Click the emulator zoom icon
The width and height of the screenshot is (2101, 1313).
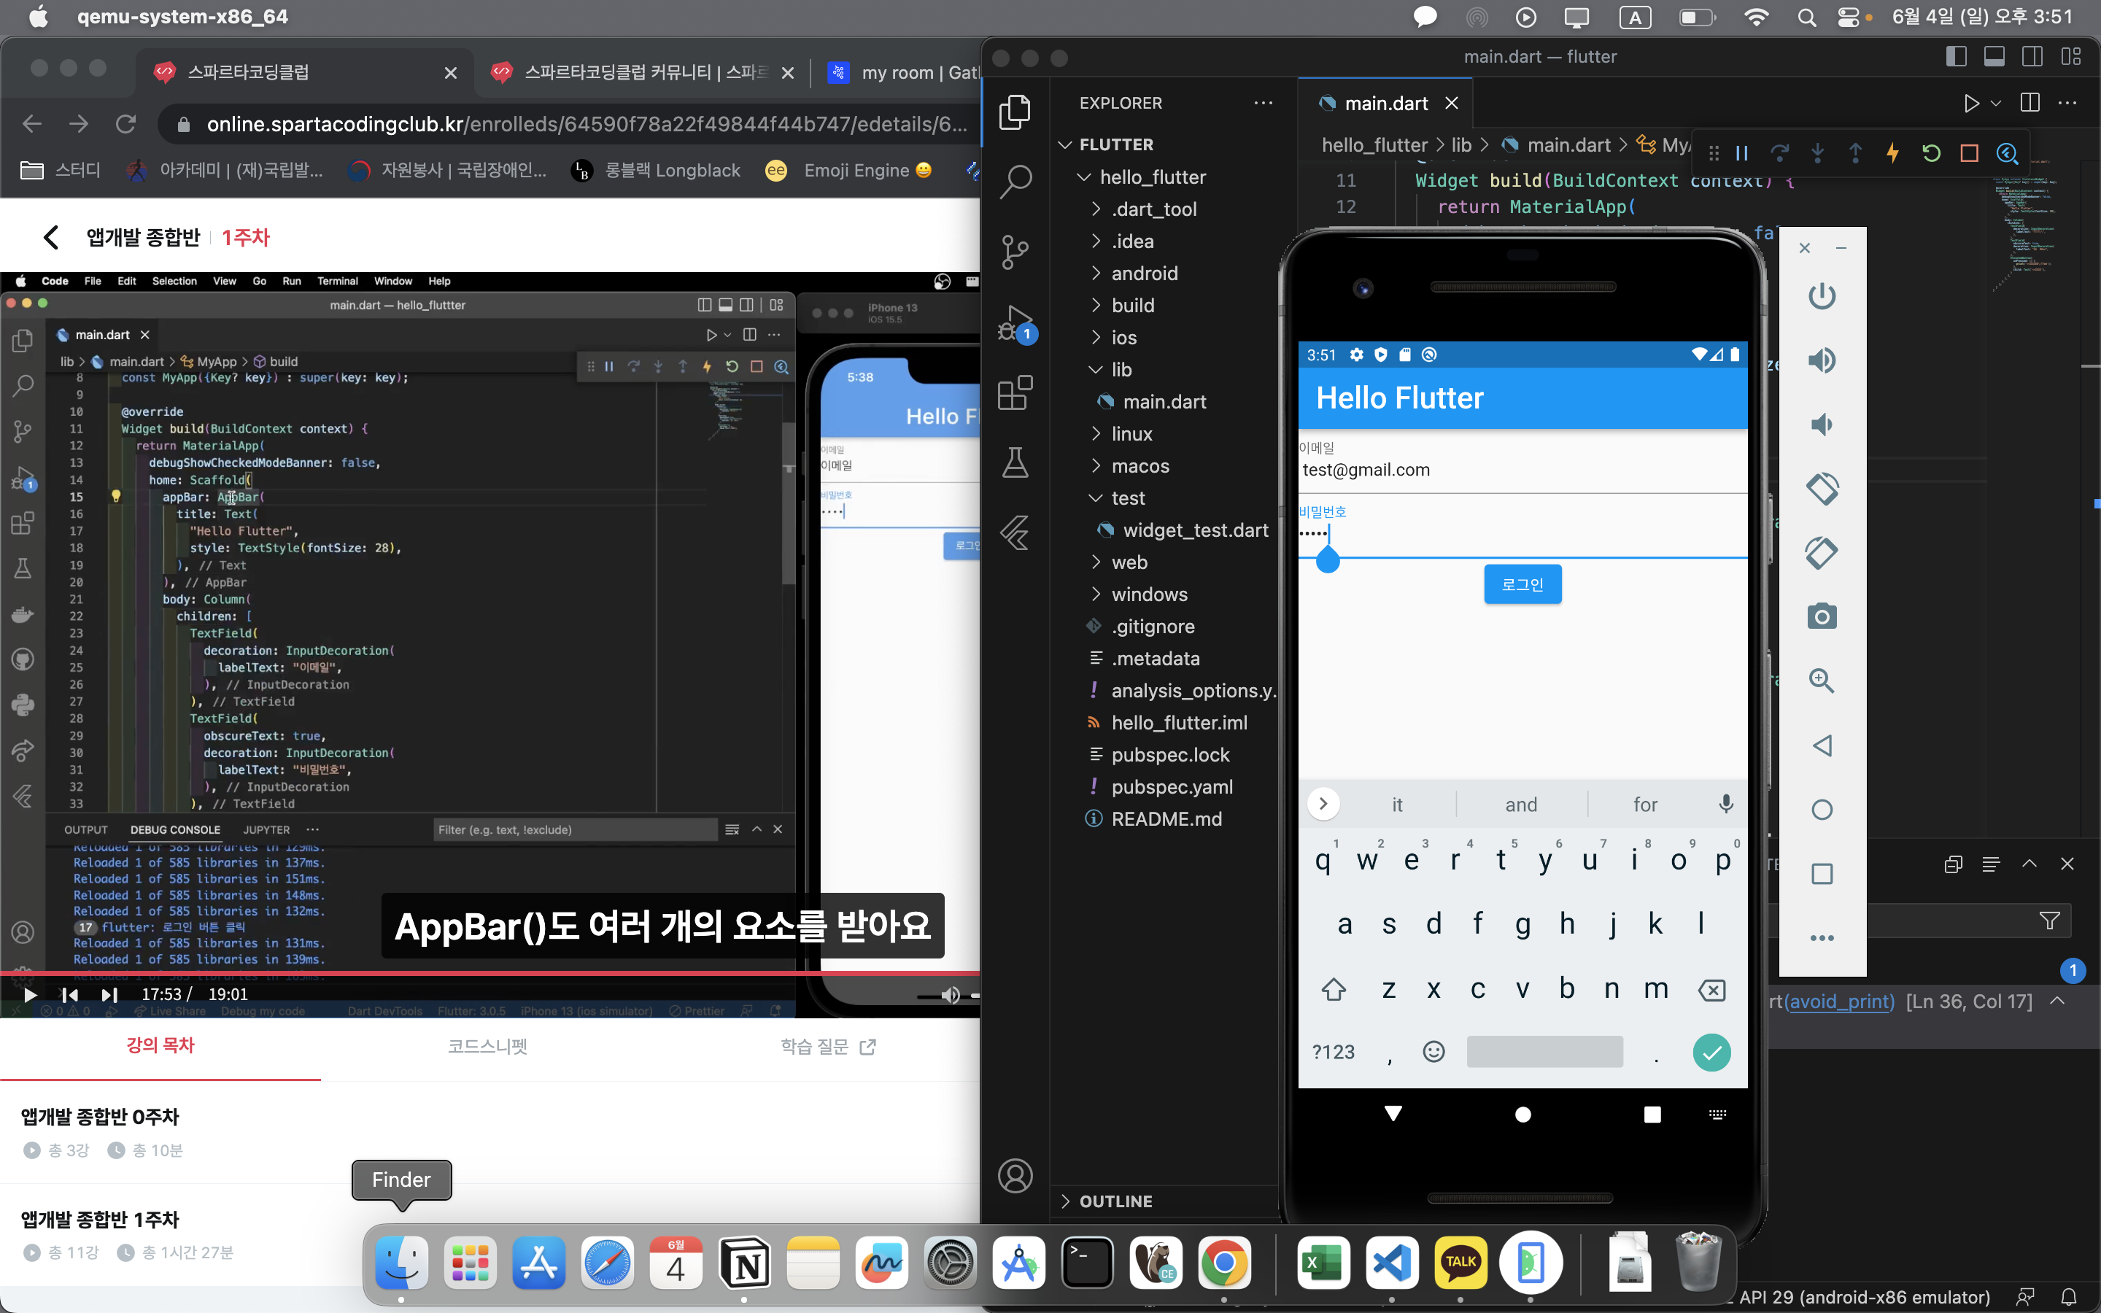coord(1822,681)
